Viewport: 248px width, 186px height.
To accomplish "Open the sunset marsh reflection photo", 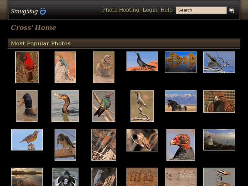I will 27,177.
